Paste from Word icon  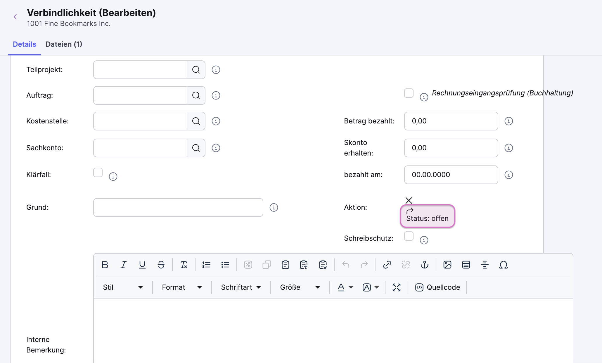pos(323,265)
